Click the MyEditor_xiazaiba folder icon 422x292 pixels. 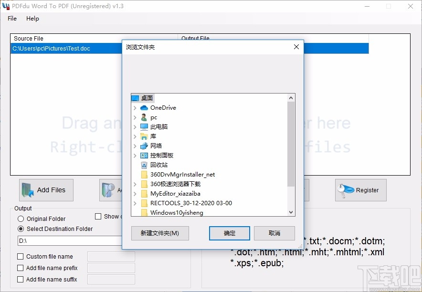144,193
